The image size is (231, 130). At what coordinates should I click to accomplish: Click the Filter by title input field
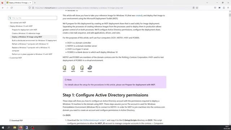32,18
